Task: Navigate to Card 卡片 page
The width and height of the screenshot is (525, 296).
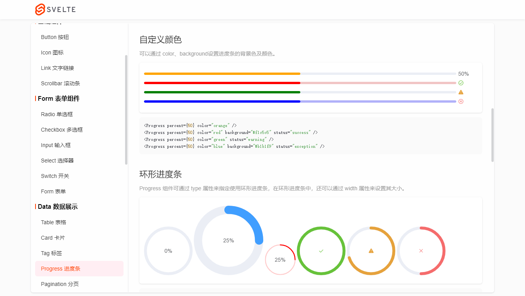Action: (x=52, y=237)
